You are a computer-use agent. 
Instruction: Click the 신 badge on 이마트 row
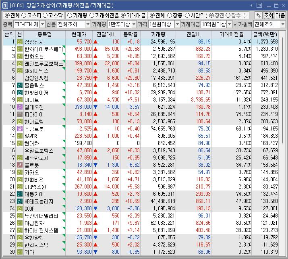tap(20, 100)
